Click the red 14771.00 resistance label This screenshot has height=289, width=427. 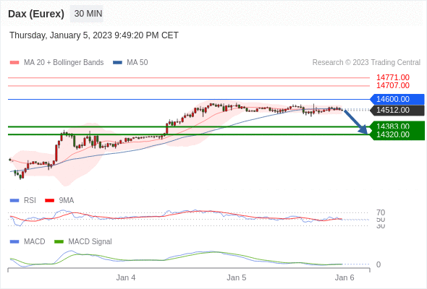(x=393, y=77)
